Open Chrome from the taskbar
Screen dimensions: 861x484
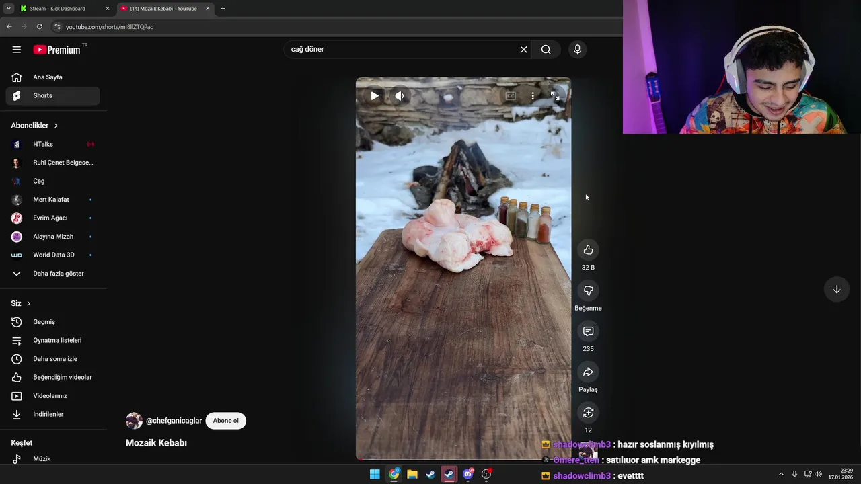[394, 474]
